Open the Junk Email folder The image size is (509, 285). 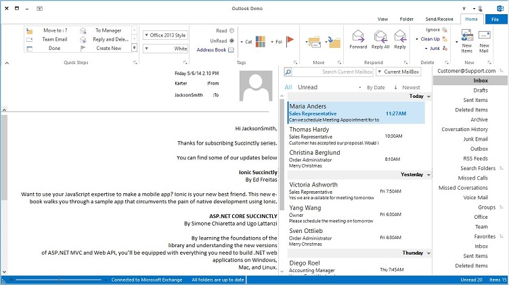[x=475, y=139]
